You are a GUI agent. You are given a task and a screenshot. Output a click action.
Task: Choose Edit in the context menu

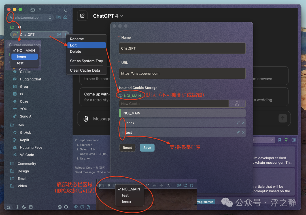(x=87, y=45)
